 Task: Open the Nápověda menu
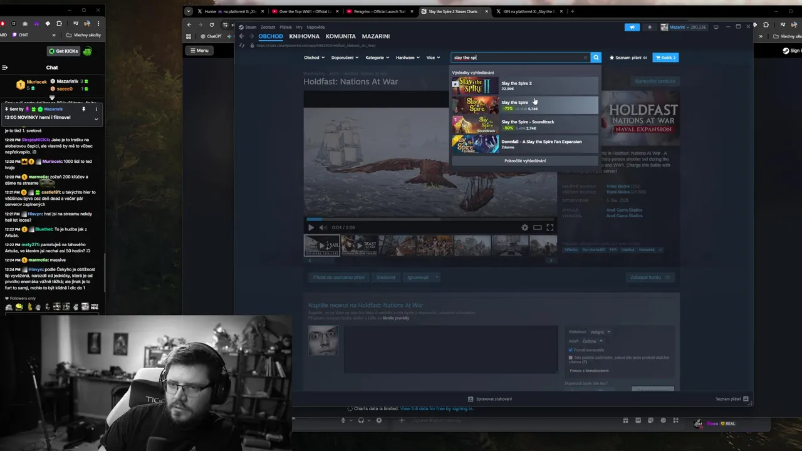click(x=316, y=27)
